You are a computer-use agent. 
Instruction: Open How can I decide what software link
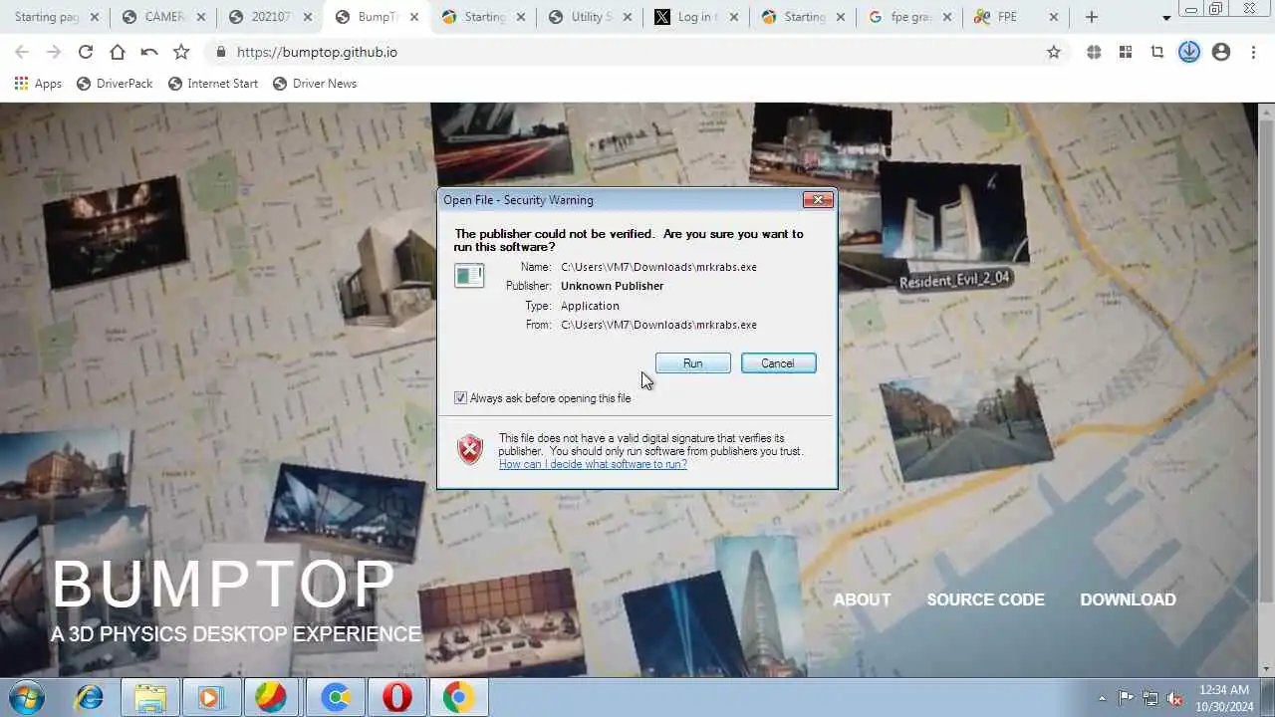(x=593, y=464)
